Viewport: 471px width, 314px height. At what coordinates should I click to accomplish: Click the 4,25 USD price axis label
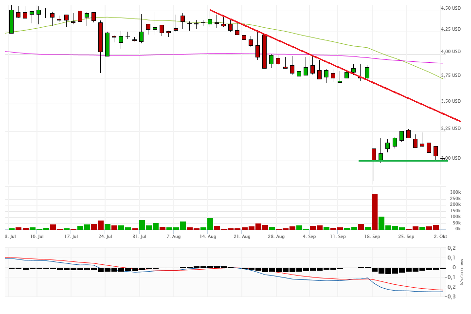451,29
